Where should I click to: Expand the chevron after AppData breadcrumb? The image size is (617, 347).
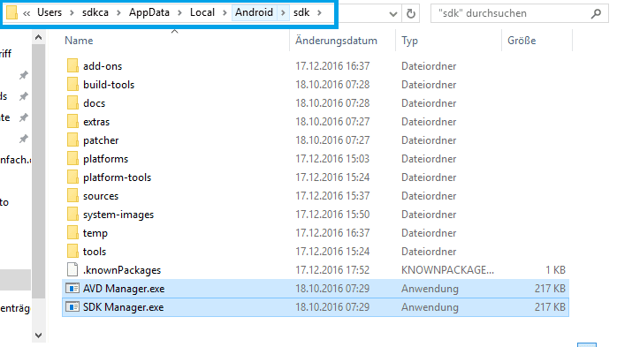pyautogui.click(x=179, y=13)
